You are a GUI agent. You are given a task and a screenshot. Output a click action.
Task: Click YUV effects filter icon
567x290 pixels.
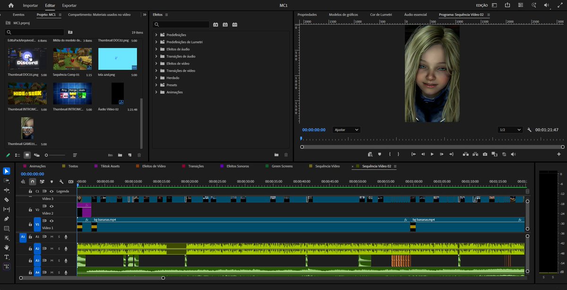click(x=235, y=25)
